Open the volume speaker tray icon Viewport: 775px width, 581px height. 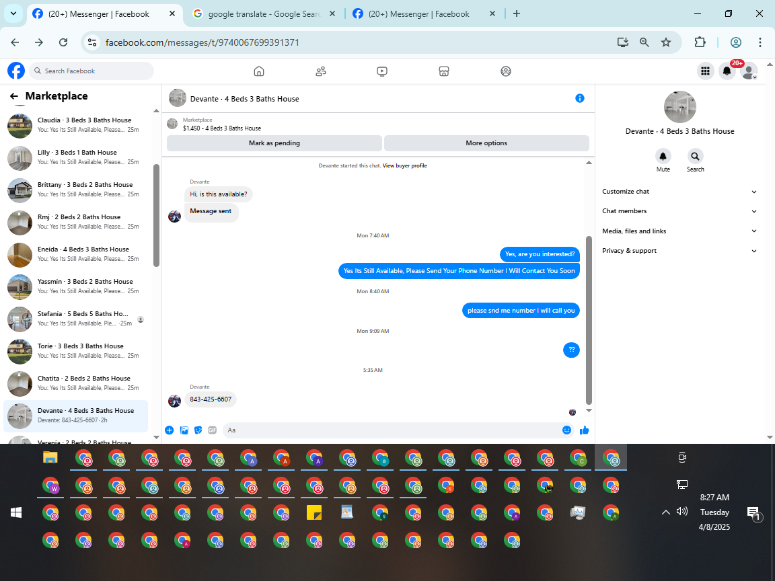point(682,511)
